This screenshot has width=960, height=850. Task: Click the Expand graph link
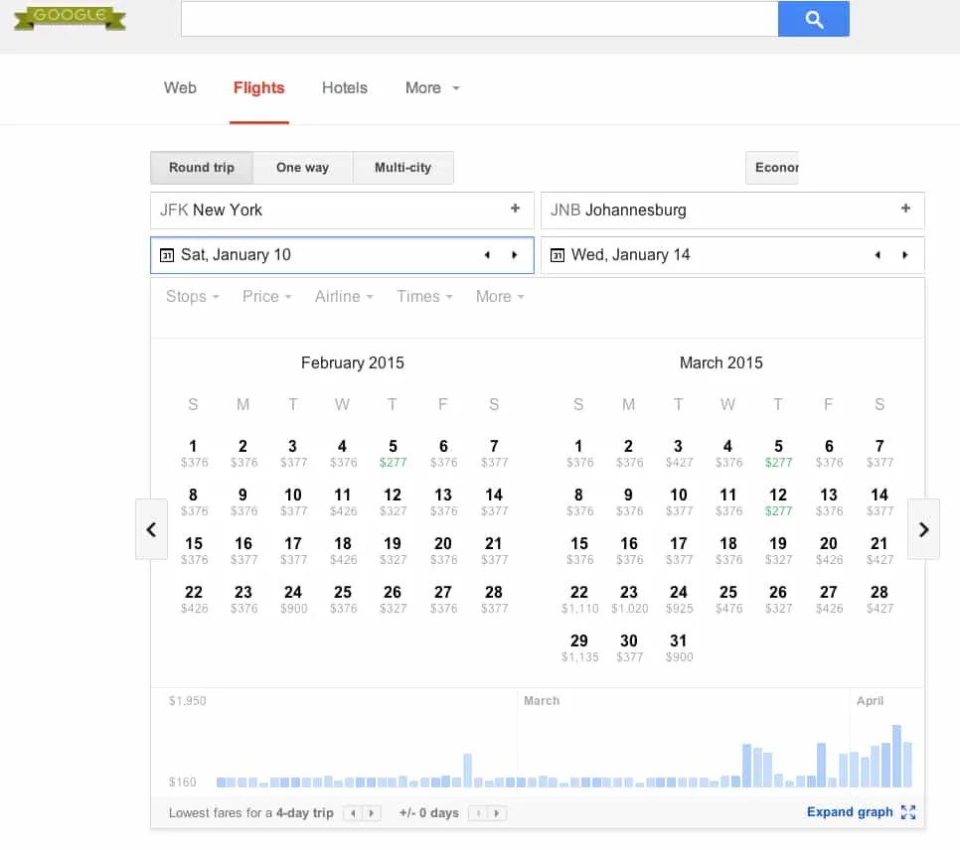pos(849,811)
